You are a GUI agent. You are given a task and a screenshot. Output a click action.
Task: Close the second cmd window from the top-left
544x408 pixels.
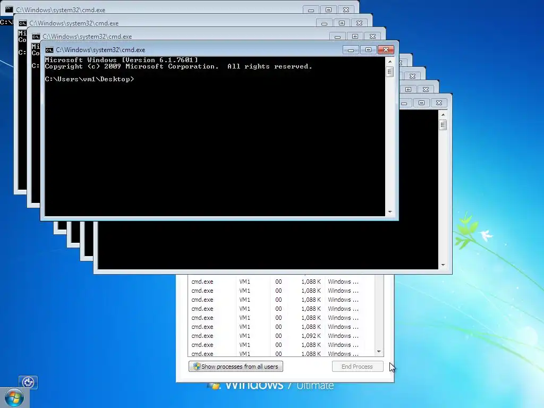[360, 23]
